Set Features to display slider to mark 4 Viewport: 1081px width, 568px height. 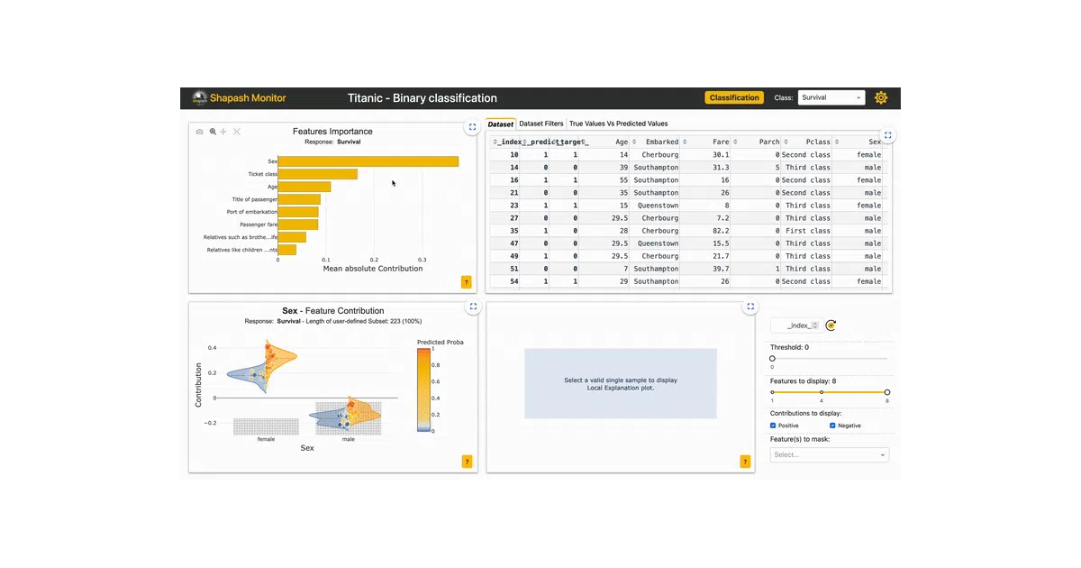[x=822, y=392]
